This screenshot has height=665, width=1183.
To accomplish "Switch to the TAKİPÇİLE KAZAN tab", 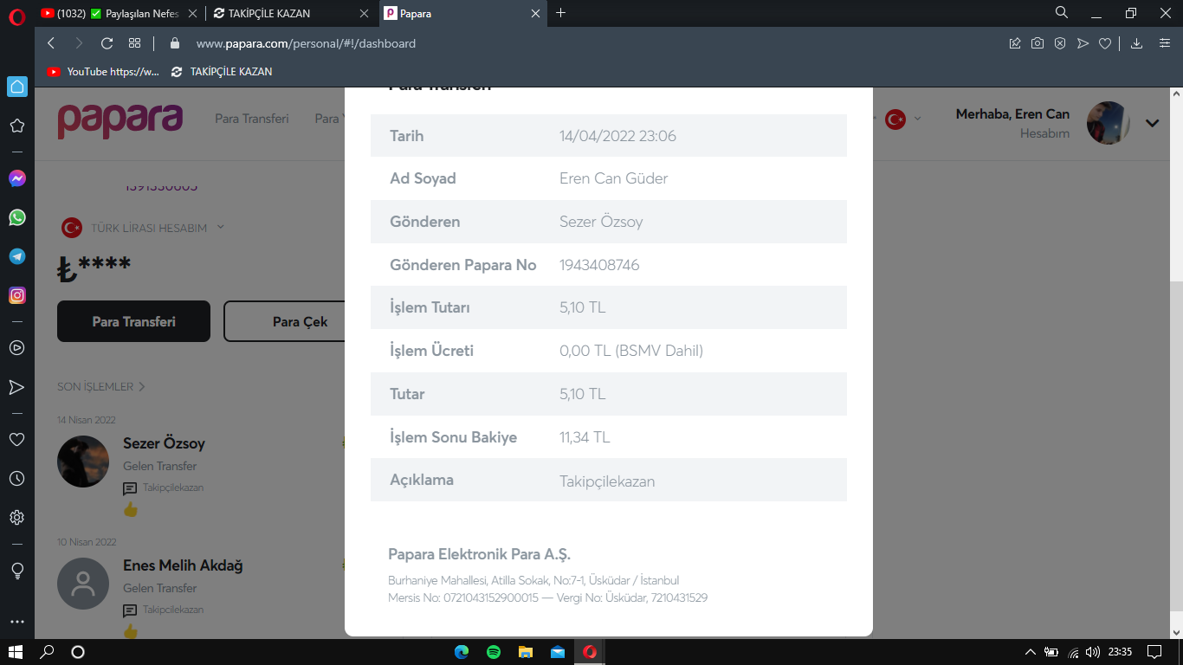I will (293, 13).
